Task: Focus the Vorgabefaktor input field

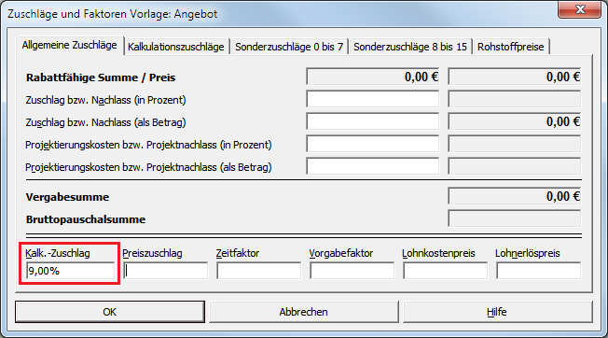Action: tap(352, 271)
